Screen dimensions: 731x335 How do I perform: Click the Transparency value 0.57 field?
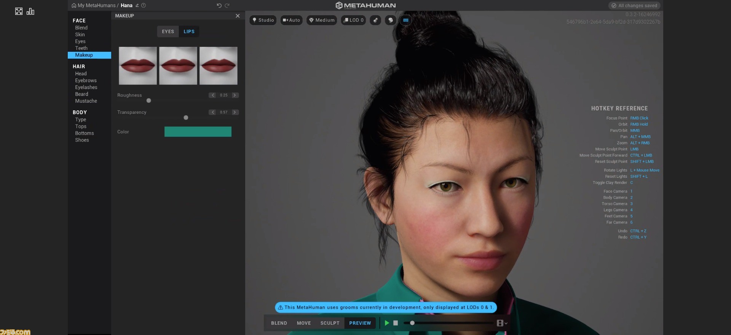224,112
